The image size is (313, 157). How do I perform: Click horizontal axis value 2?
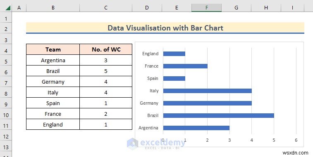(208, 140)
